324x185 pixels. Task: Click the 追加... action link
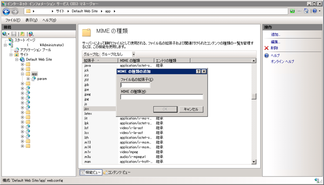pos(275,34)
